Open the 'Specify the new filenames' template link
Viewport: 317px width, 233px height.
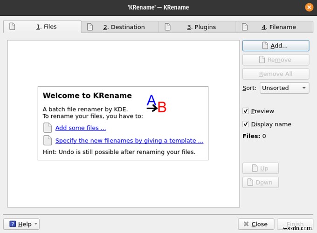coord(130,141)
